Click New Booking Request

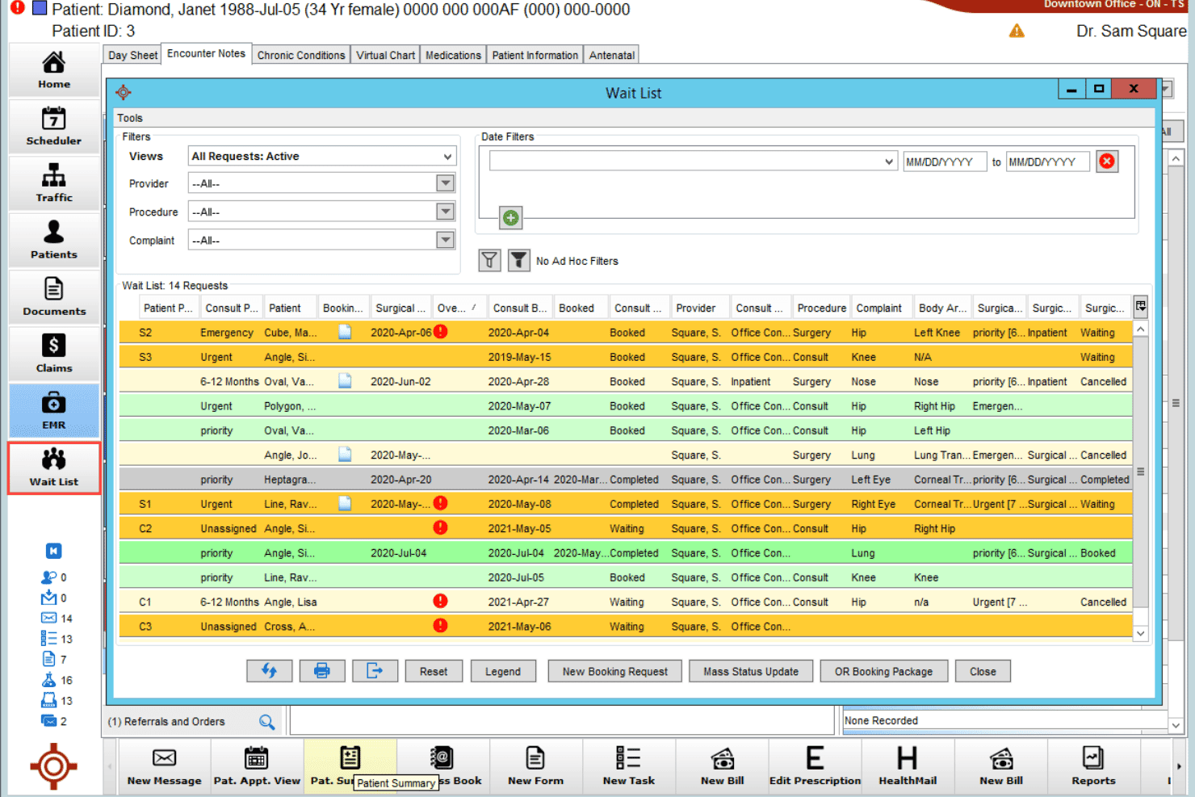(x=615, y=671)
